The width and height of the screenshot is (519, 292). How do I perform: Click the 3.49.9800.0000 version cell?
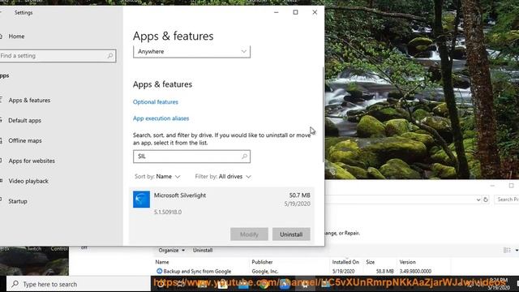415,271
